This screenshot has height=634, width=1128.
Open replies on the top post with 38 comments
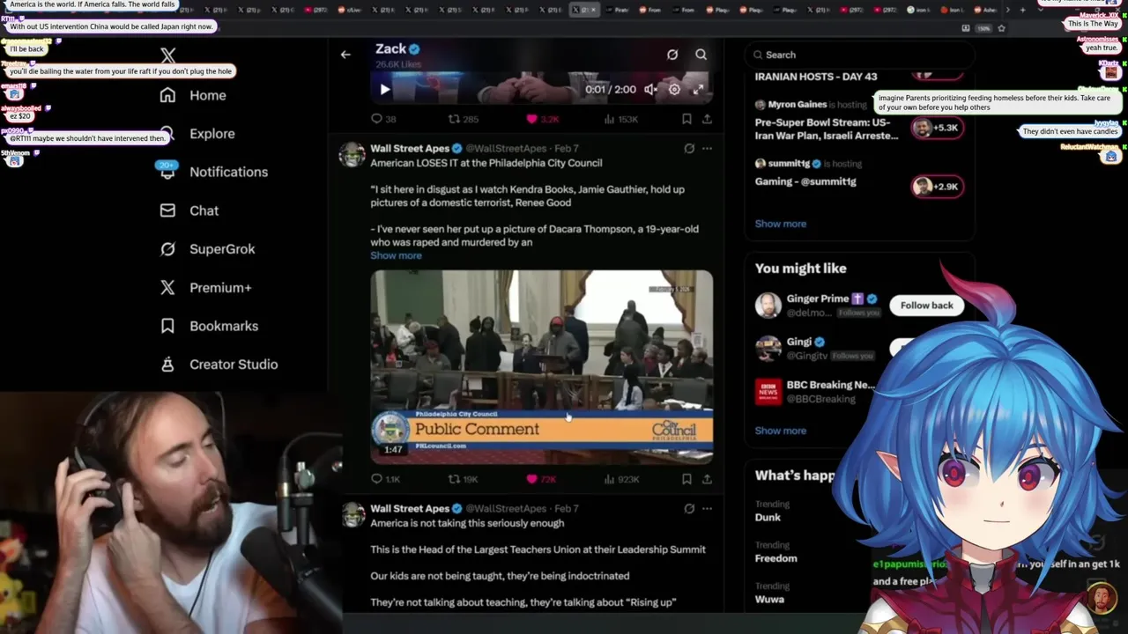point(383,119)
